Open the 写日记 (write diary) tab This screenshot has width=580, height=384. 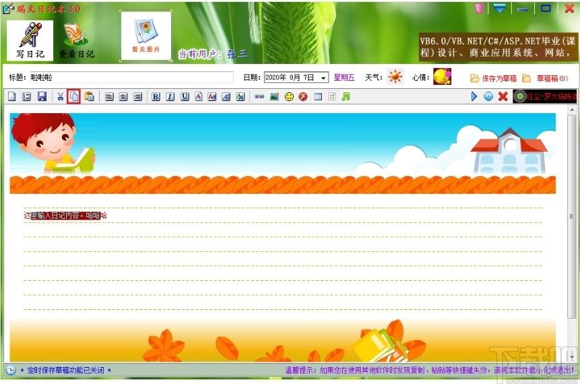pos(30,40)
